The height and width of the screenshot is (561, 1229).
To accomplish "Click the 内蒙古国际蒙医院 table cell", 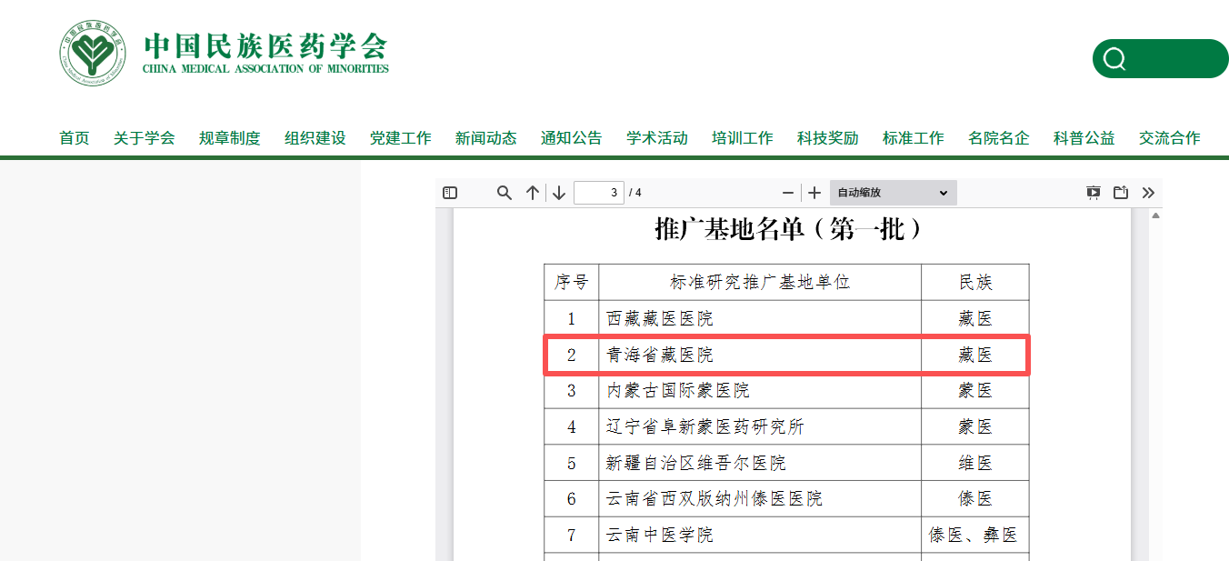I will click(760, 390).
